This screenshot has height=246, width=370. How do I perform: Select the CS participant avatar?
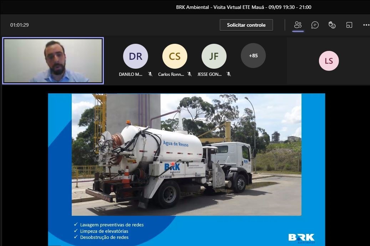tap(175, 56)
